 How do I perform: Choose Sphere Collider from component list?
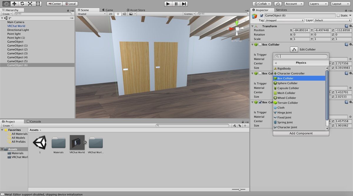[x=299, y=83]
